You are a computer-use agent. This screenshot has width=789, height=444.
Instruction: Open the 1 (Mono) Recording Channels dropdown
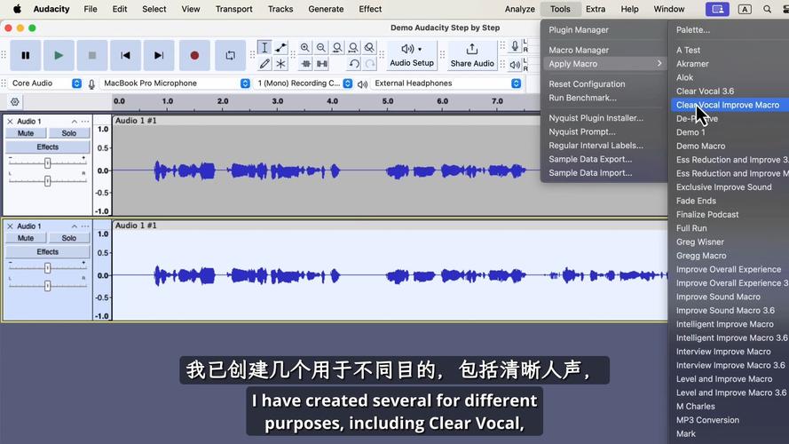(x=304, y=83)
